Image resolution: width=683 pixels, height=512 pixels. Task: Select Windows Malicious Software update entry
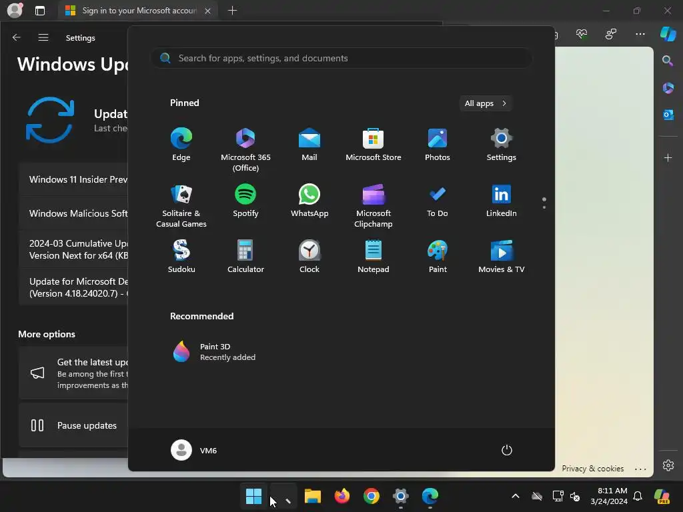tap(73, 213)
